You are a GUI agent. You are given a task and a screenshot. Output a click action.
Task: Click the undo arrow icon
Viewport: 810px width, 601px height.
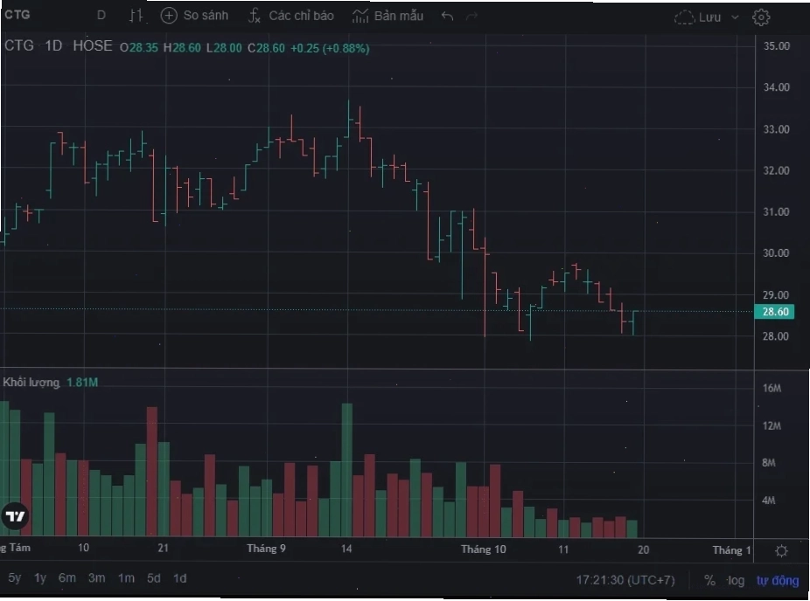[447, 16]
